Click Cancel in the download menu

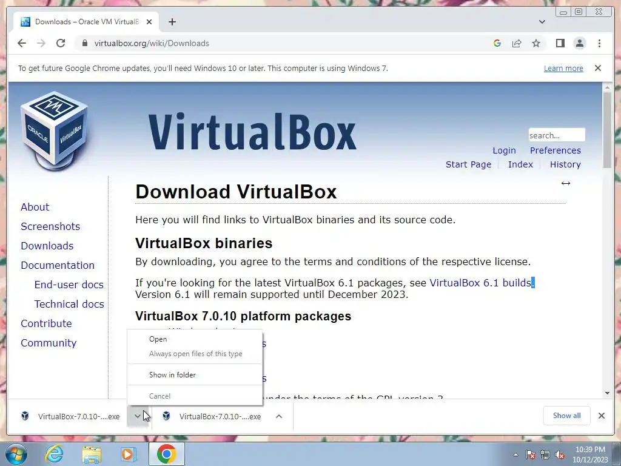pos(195,396)
